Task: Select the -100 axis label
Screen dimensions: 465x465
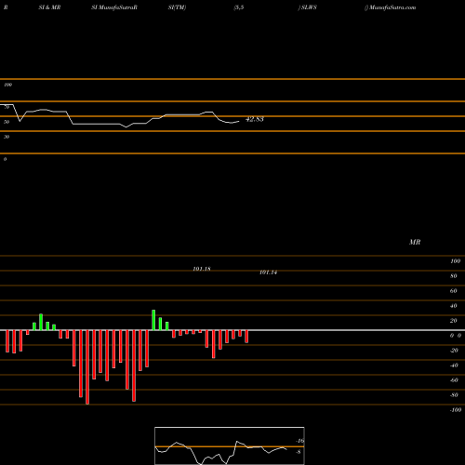Action: coord(456,410)
